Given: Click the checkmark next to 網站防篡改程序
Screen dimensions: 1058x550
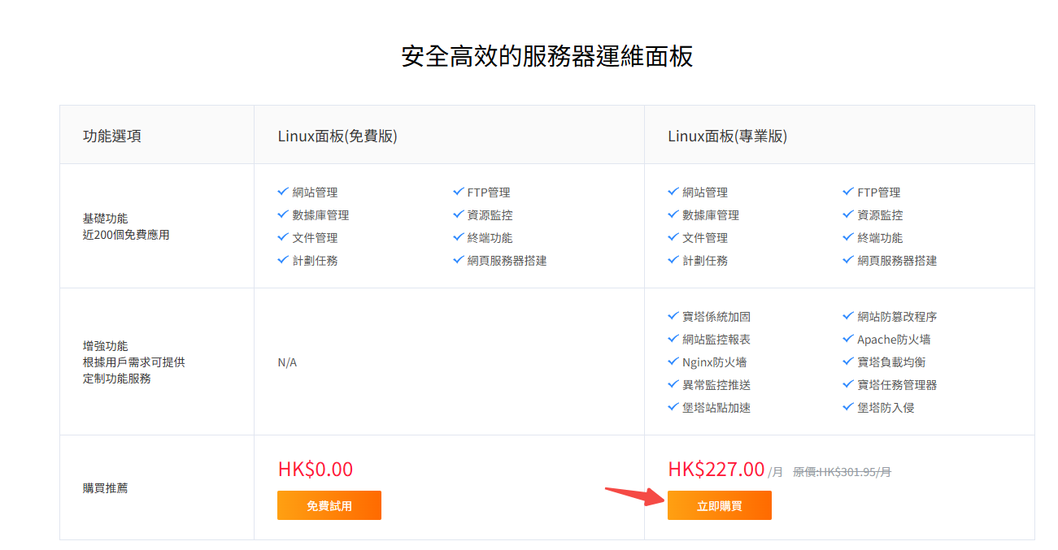Looking at the screenshot, I should tap(849, 316).
